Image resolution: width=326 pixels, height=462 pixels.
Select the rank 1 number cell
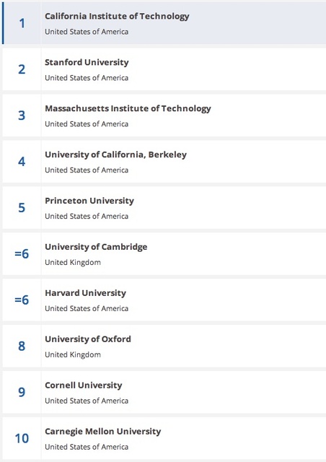coord(22,23)
